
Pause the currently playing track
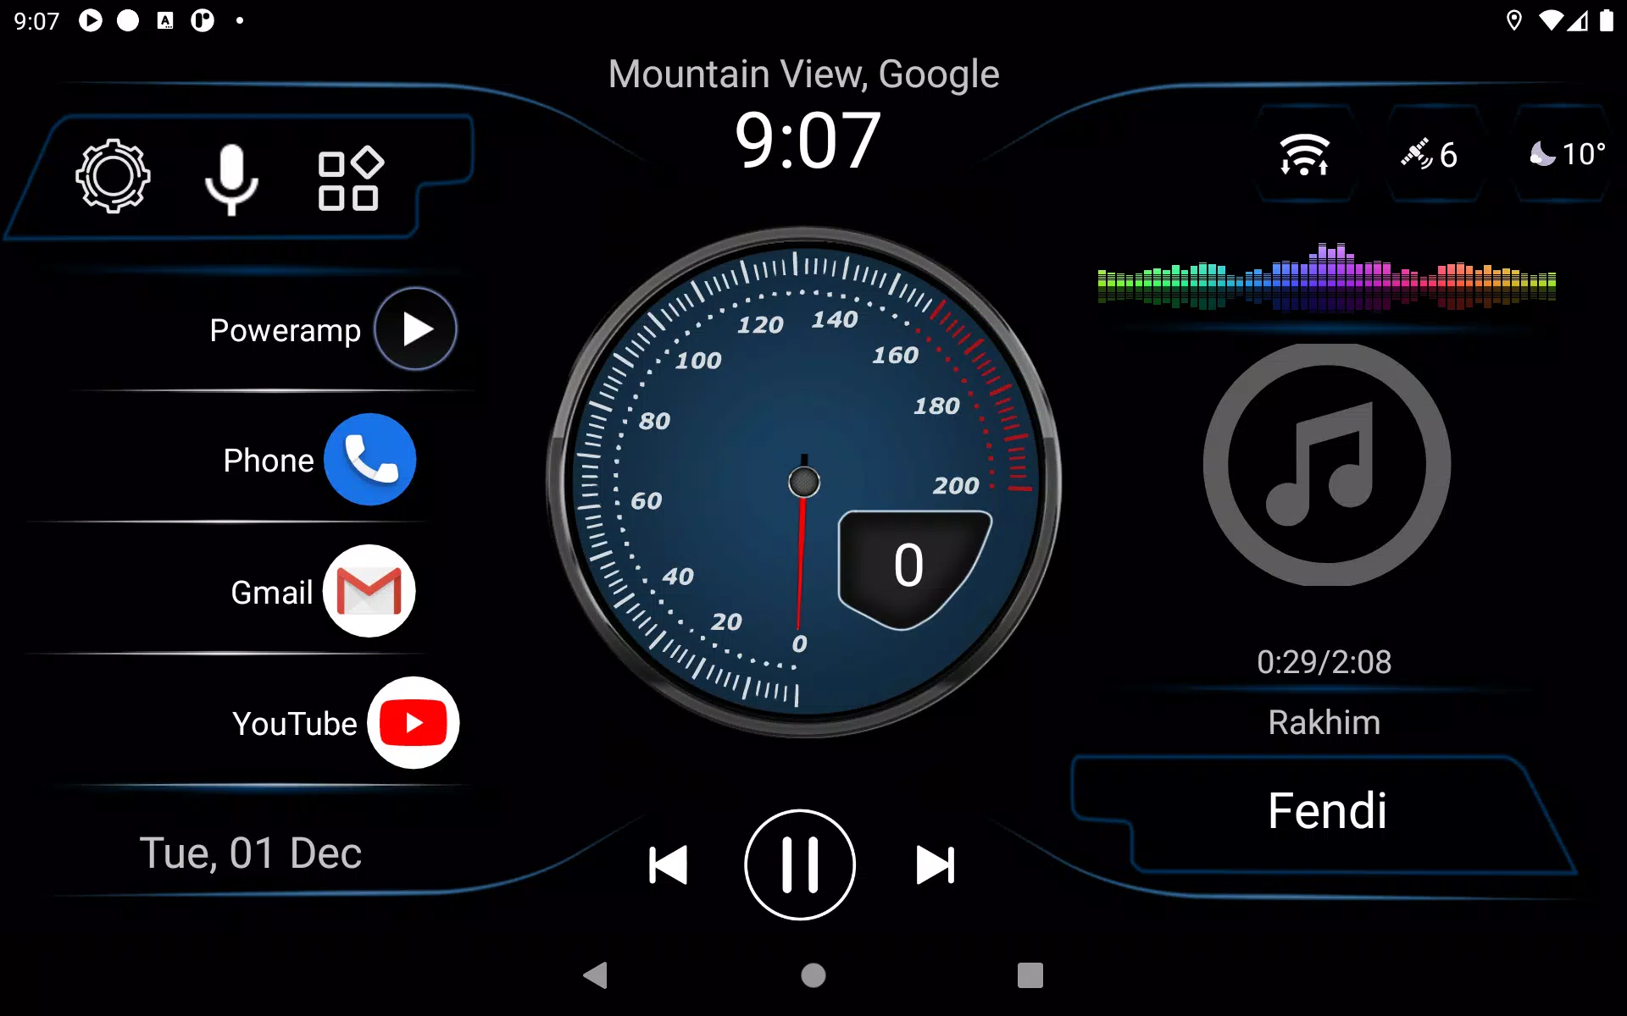coord(800,864)
